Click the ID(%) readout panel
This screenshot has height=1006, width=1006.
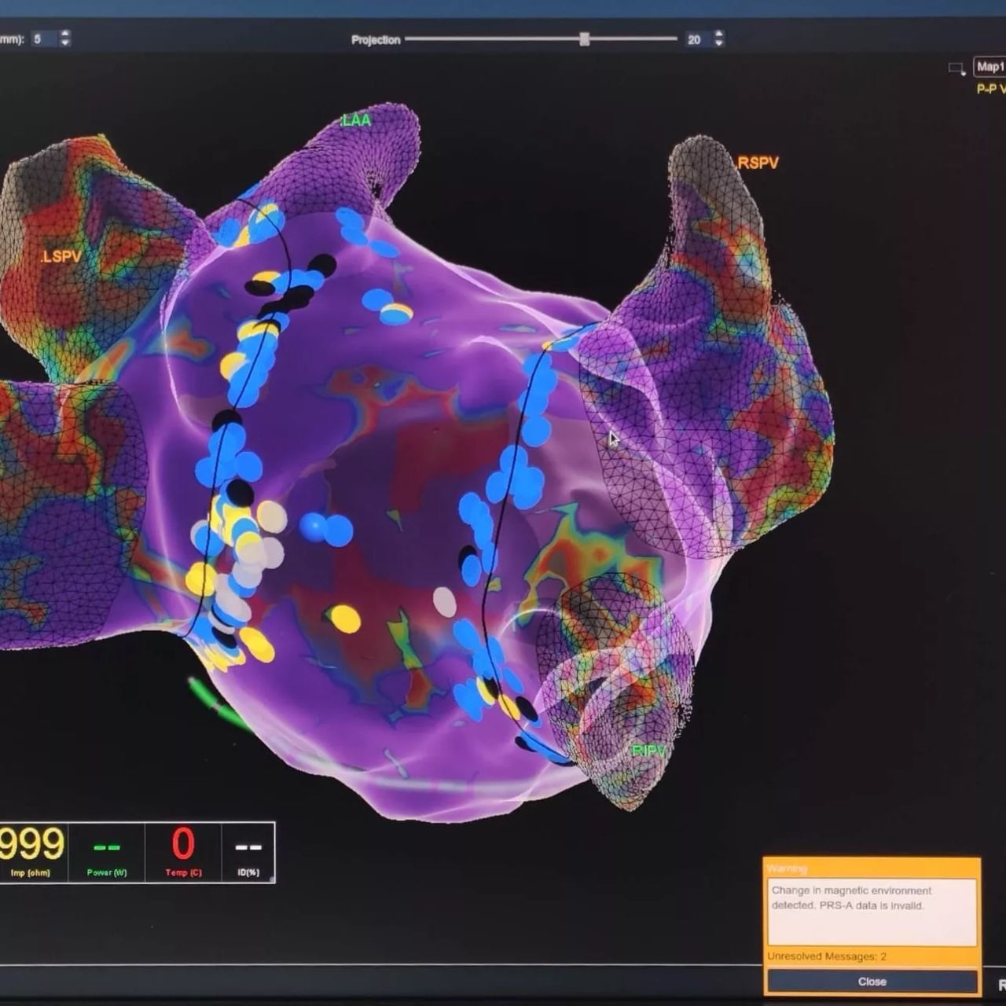click(248, 853)
